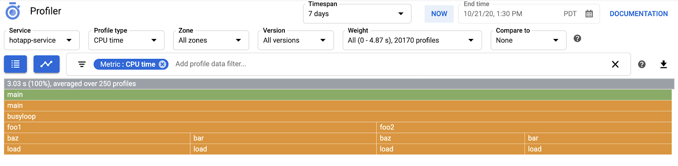
Task: Switch to the flame graph list view icon
Action: coord(16,64)
